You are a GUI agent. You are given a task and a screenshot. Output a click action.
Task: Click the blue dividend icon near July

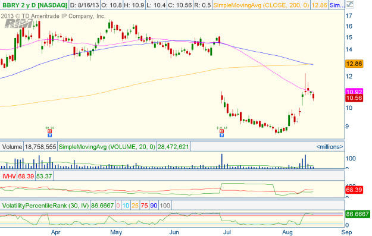tap(221, 136)
